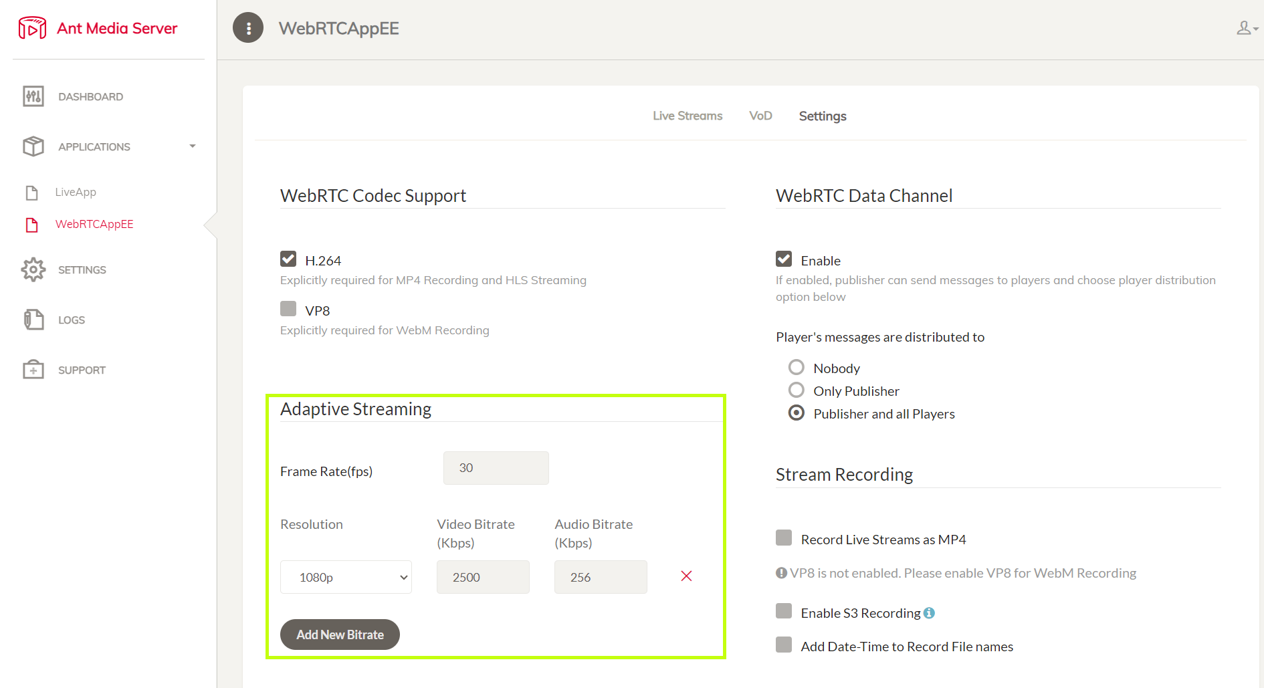This screenshot has height=688, width=1264.
Task: Open the 1080p resolution dropdown
Action: (346, 577)
